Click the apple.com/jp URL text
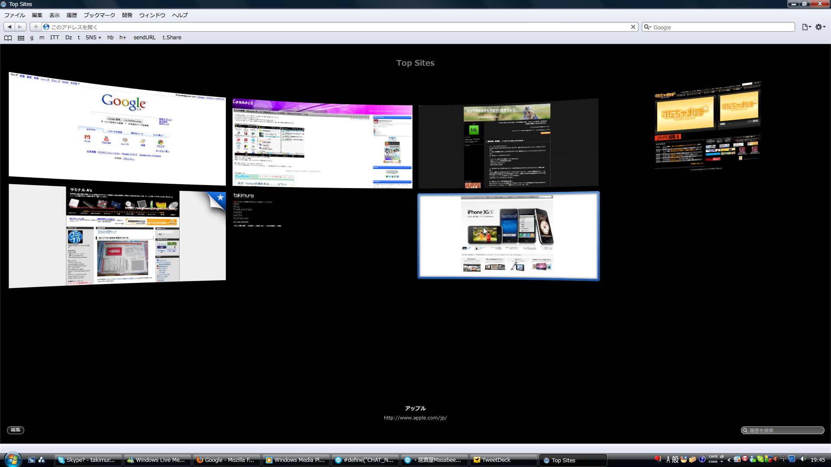Image resolution: width=831 pixels, height=467 pixels. [x=415, y=418]
